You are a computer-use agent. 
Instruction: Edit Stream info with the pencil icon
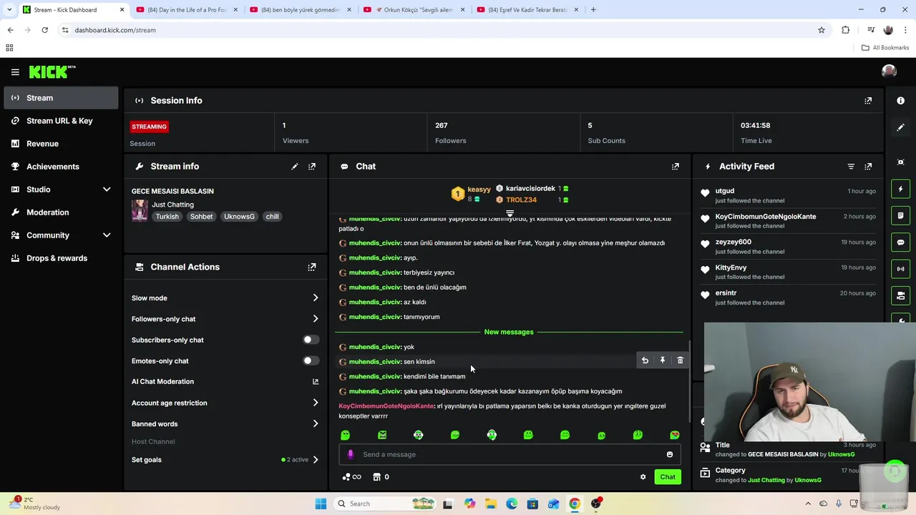[x=294, y=167]
